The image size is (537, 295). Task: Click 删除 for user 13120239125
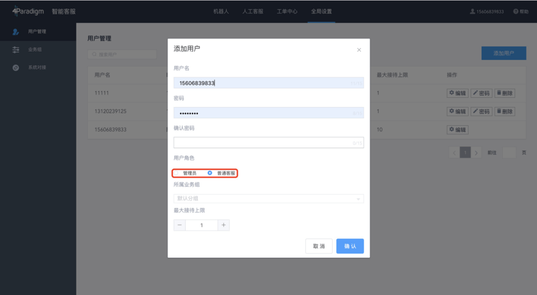tap(505, 111)
